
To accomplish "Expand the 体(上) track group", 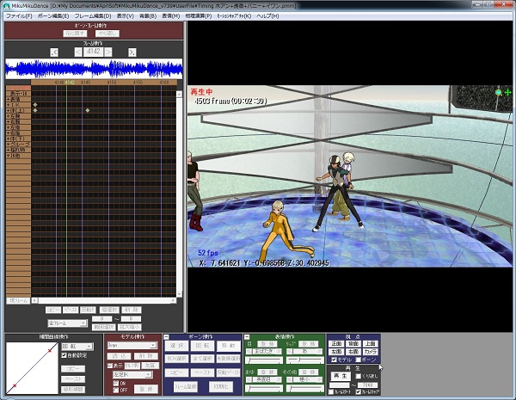I will (x=9, y=110).
